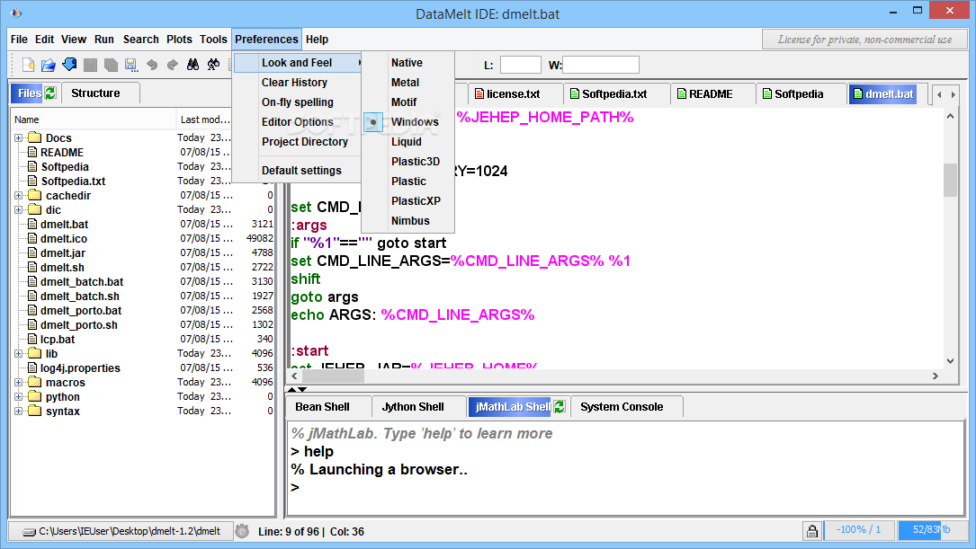Open the File menu
Screen dimensions: 976x549
click(19, 40)
